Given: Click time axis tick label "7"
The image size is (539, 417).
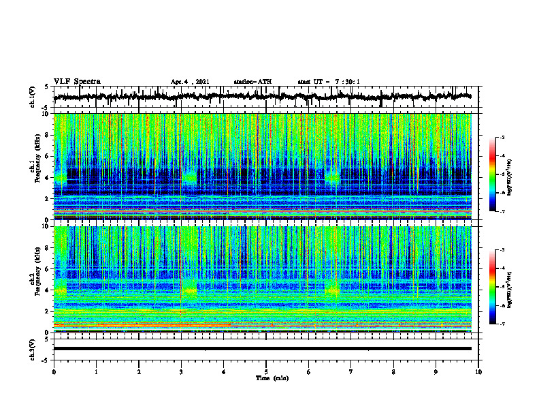Looking at the screenshot, I should click(x=351, y=372).
